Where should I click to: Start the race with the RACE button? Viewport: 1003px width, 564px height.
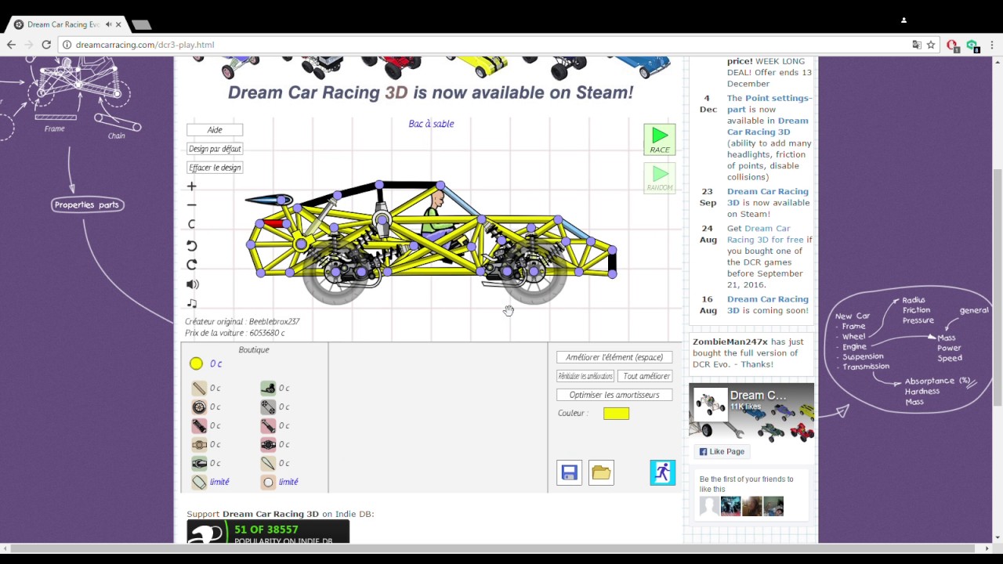660,139
